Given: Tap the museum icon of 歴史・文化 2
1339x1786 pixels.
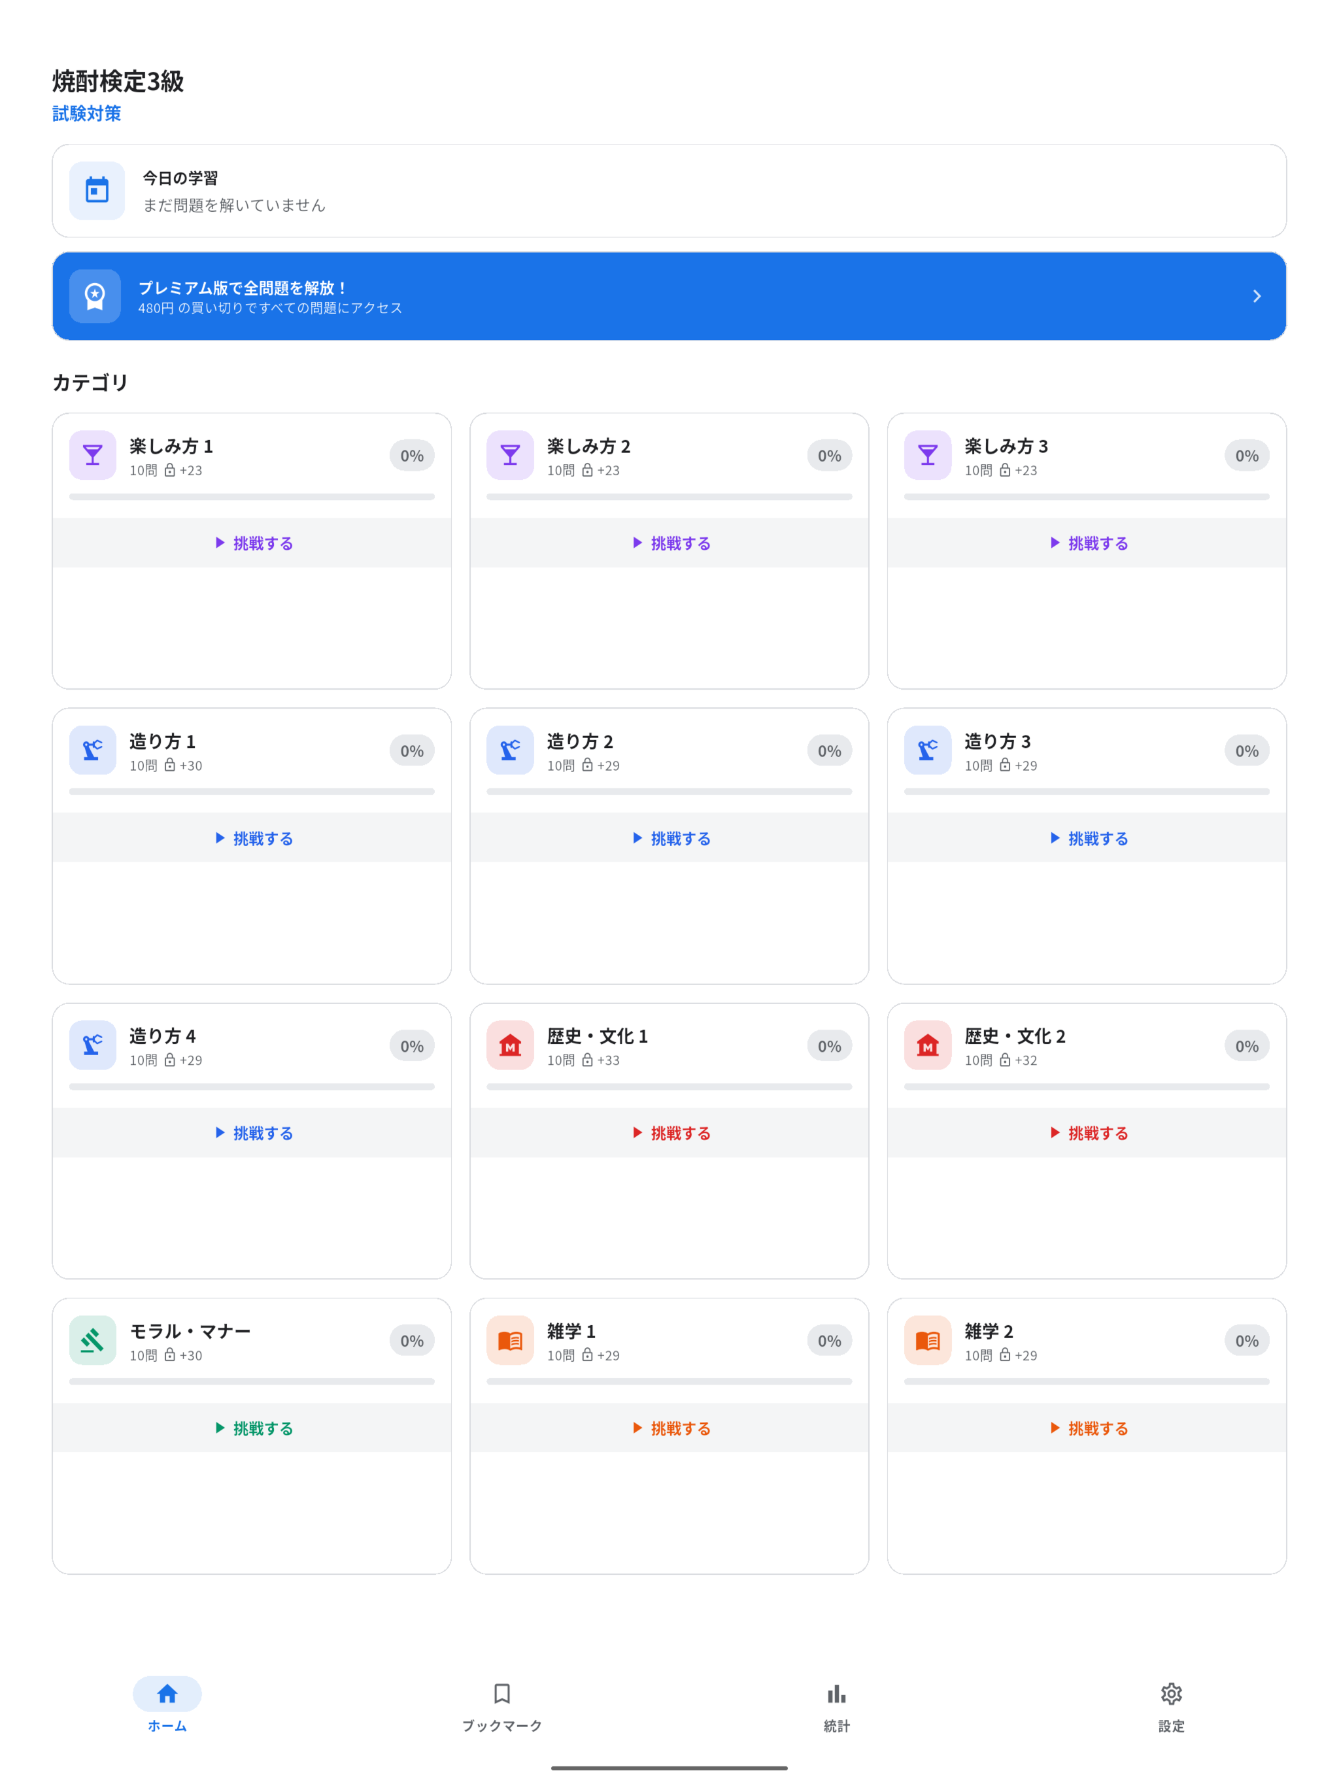Looking at the screenshot, I should (x=928, y=1045).
